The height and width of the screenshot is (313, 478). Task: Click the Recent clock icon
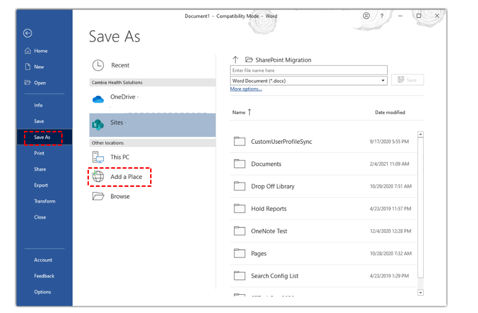click(98, 65)
